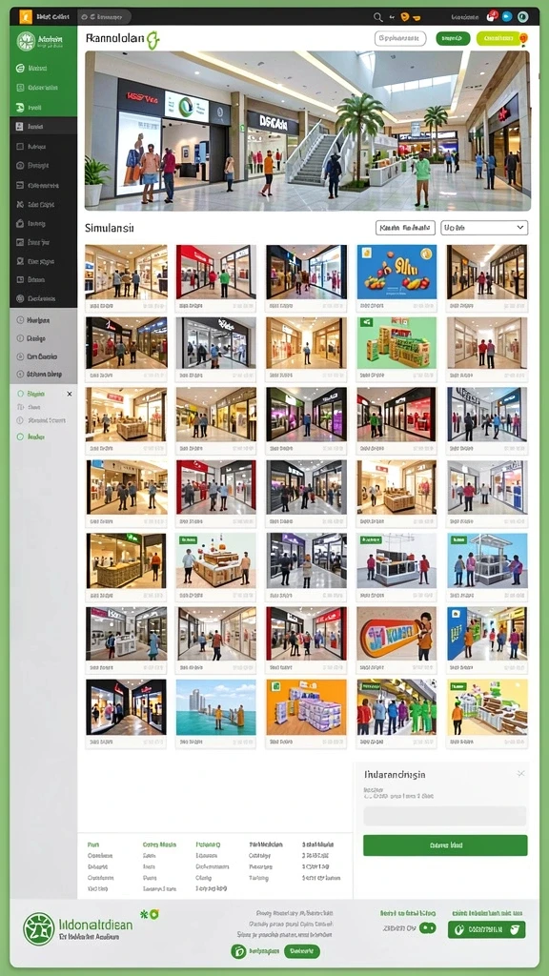
Task: Open the first item in green sidebar section
Action: [44, 69]
